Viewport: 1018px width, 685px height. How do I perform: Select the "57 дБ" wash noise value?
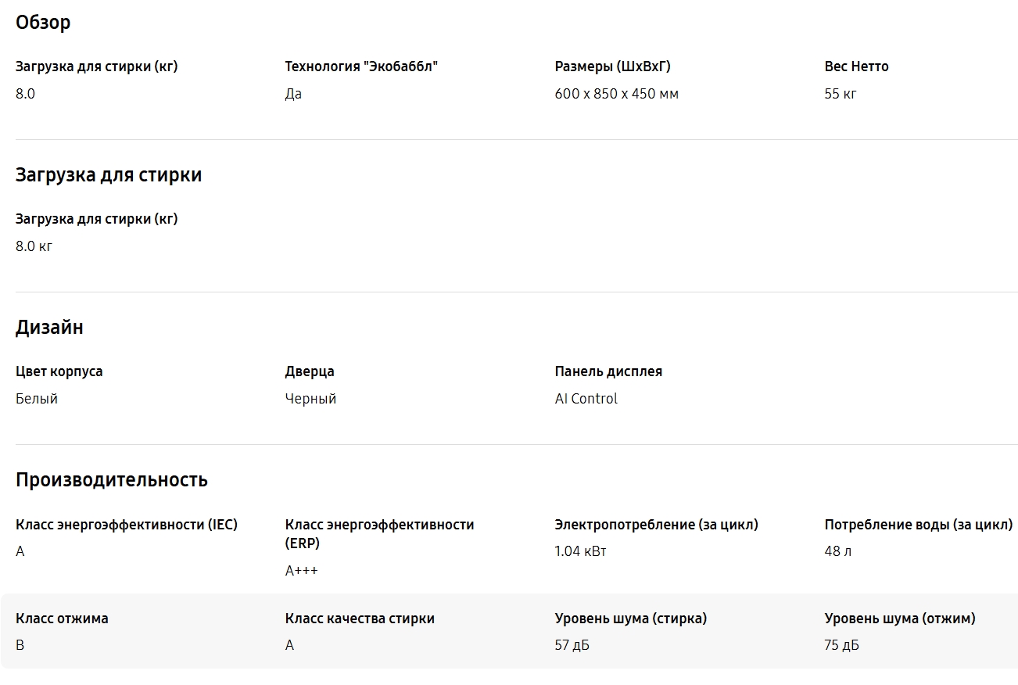[572, 646]
